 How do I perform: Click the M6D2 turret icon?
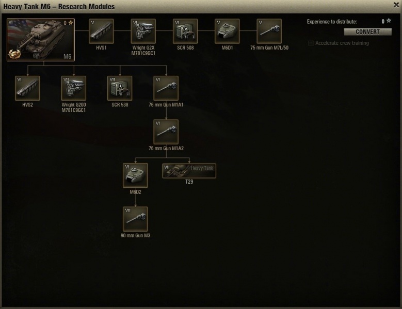click(x=135, y=175)
